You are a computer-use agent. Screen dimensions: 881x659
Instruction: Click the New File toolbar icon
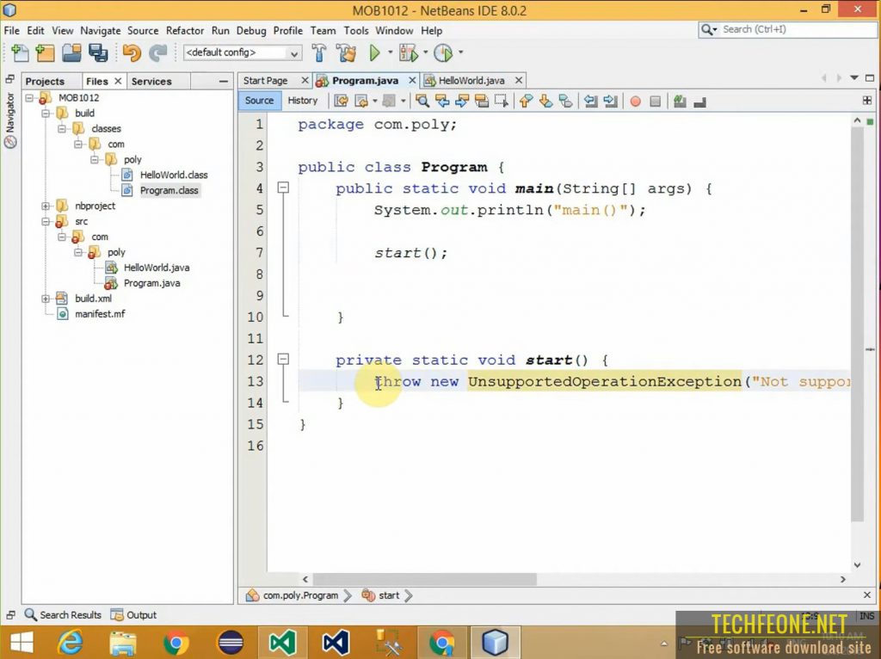point(20,52)
